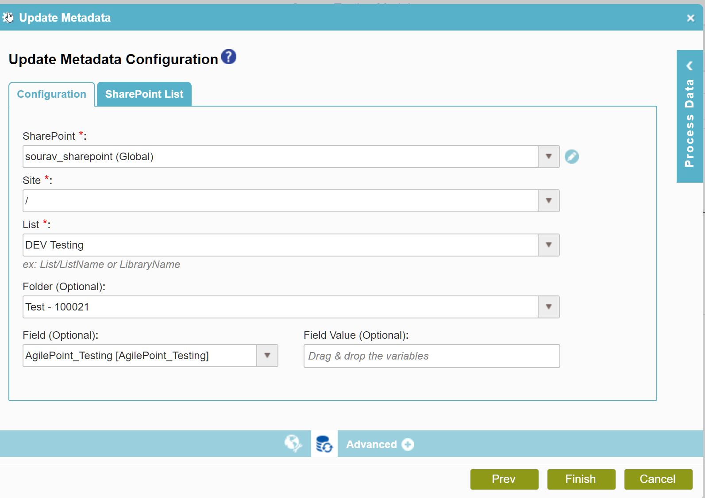
Task: Click the Field Value input box
Action: pos(431,356)
